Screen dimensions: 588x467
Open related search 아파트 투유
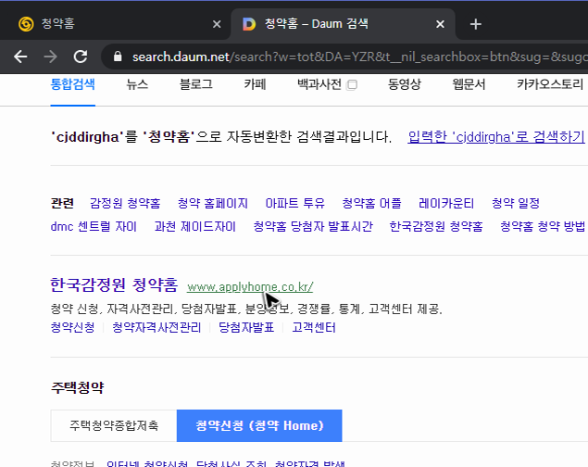point(294,203)
